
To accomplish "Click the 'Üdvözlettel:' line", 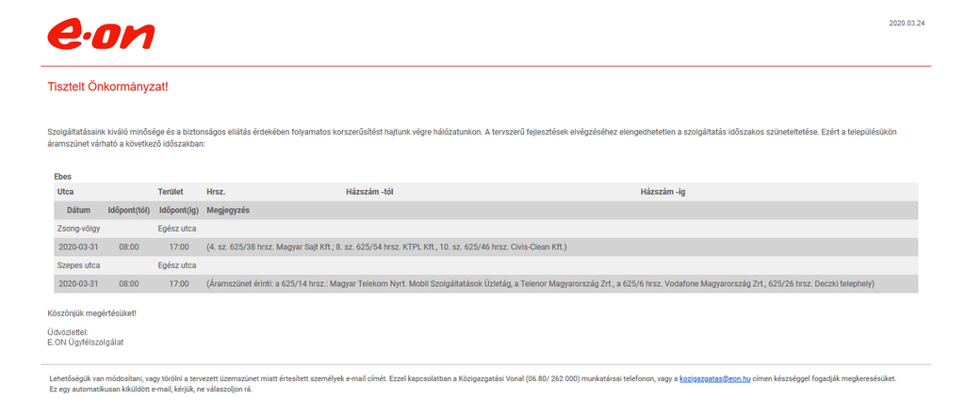I will pyautogui.click(x=68, y=332).
